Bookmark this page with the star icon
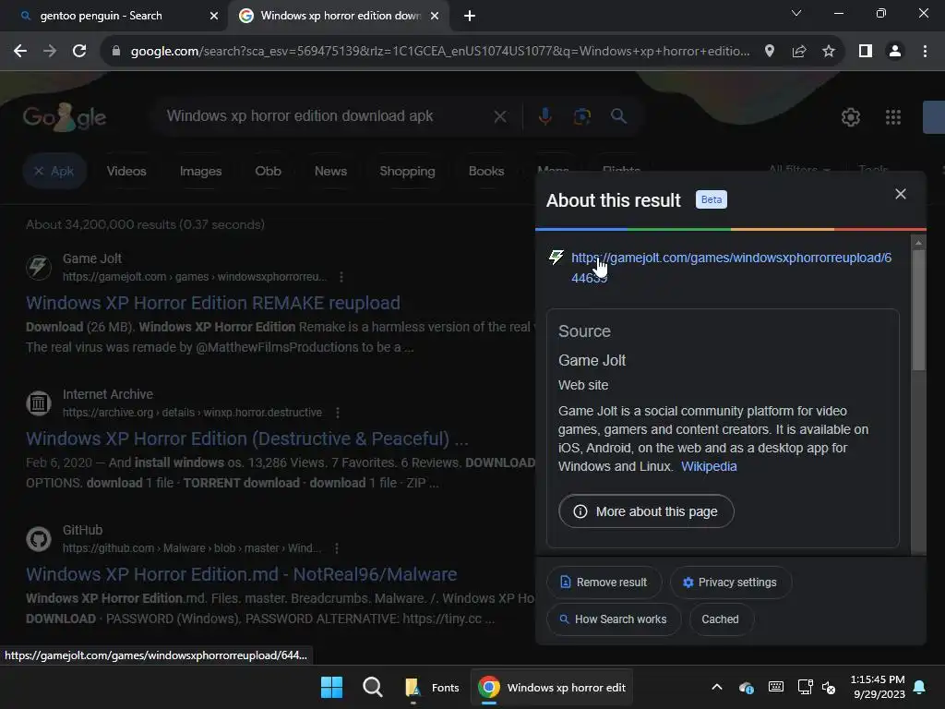The height and width of the screenshot is (709, 945). point(829,52)
